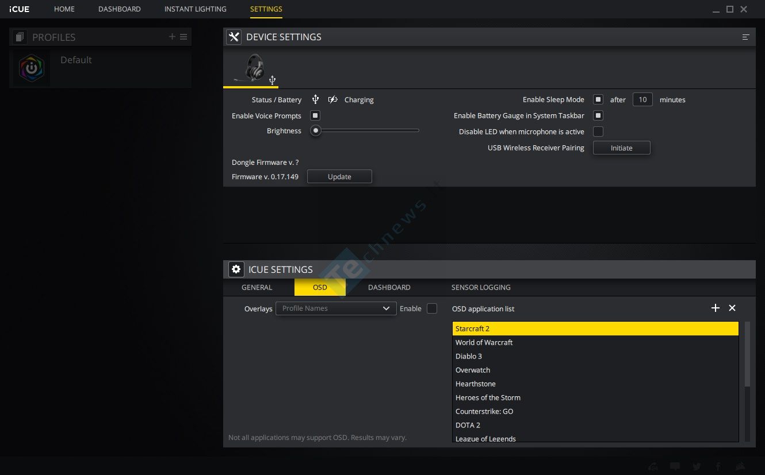Select the headset device icon
765x475 pixels.
(x=251, y=69)
